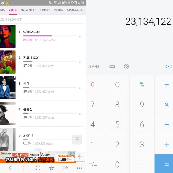Tap scroll-to-top arrow beside Zion.T

click(77, 139)
